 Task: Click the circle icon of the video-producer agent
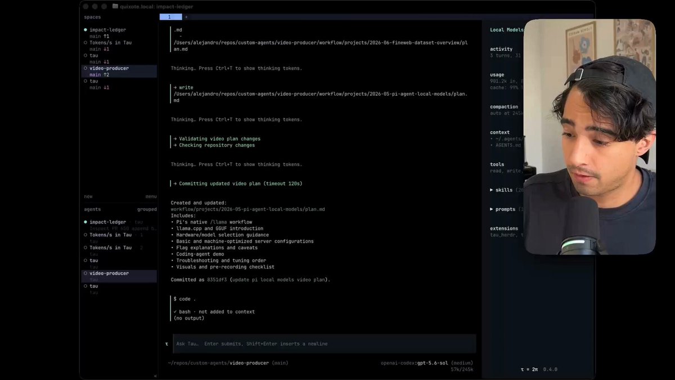85,273
